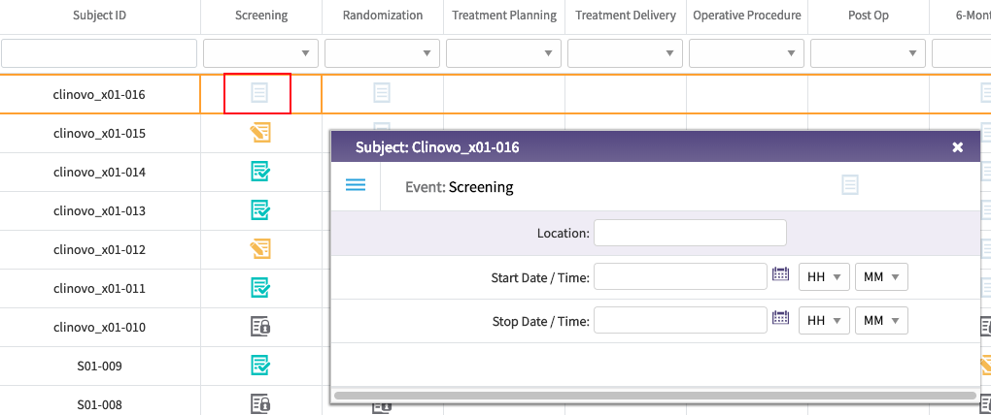
Task: Click Screening icon for clinovo_x01-012
Action: point(259,249)
